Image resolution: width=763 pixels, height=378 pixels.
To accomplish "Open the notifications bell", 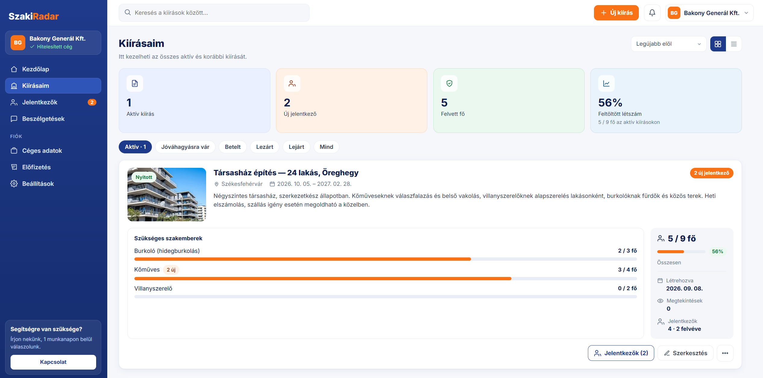I will point(652,13).
